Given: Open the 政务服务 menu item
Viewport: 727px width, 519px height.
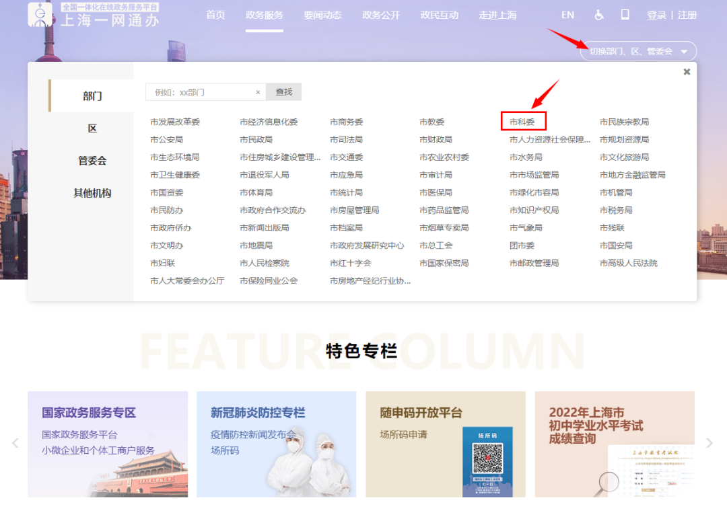Looking at the screenshot, I should coord(265,15).
